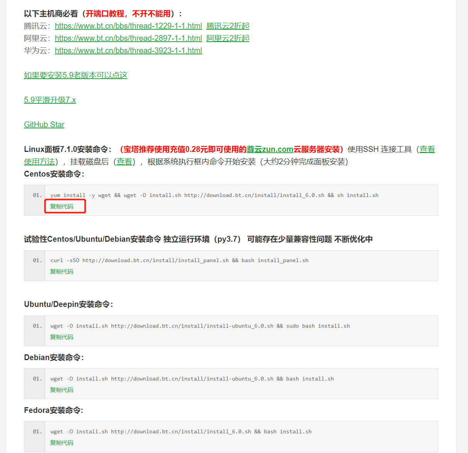Open the link to install old version 5.9
The width and height of the screenshot is (468, 453).
pyautogui.click(x=75, y=75)
